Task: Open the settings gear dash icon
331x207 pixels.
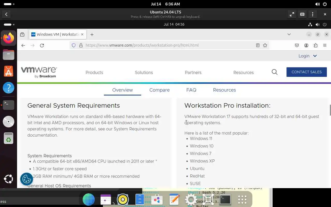Action: (191, 199)
